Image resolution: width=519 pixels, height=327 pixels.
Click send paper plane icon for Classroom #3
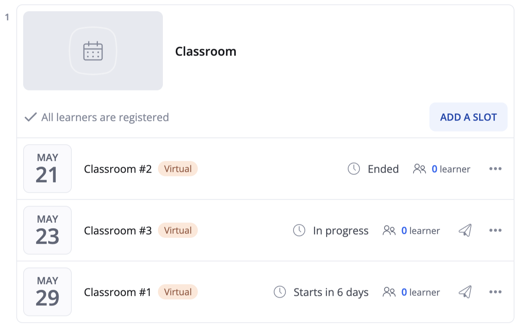click(x=465, y=230)
